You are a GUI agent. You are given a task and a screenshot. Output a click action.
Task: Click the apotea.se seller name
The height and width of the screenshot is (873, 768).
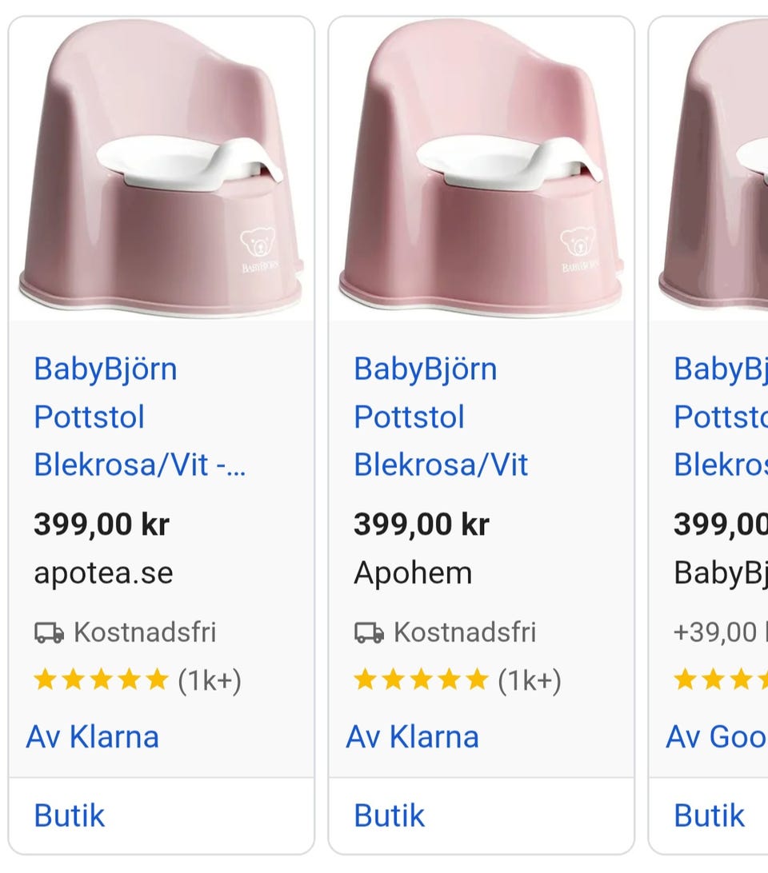103,573
